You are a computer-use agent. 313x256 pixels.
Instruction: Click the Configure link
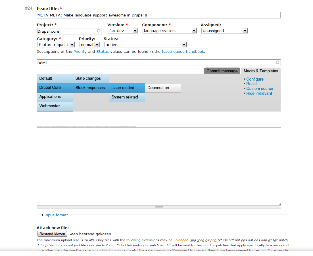pyautogui.click(x=254, y=79)
